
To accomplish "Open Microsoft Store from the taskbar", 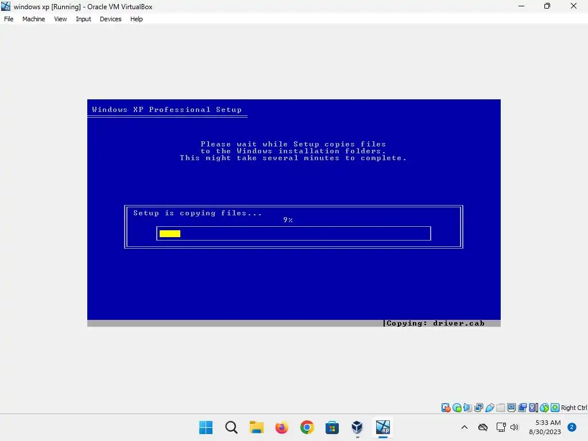I will point(332,427).
